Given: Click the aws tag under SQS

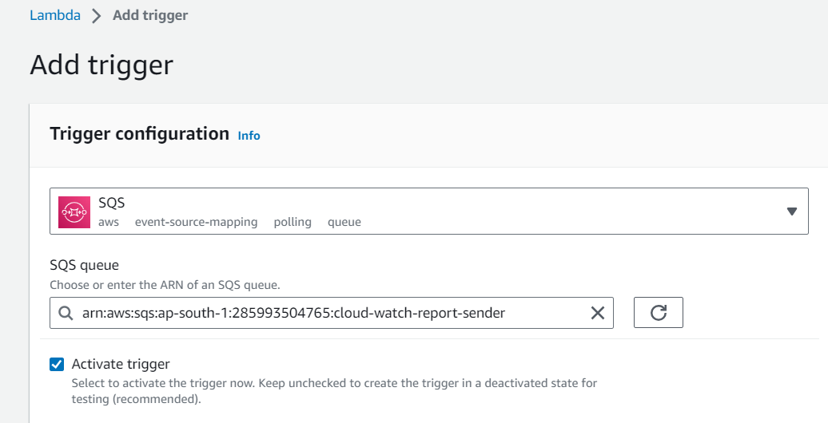Looking at the screenshot, I should pyautogui.click(x=108, y=222).
